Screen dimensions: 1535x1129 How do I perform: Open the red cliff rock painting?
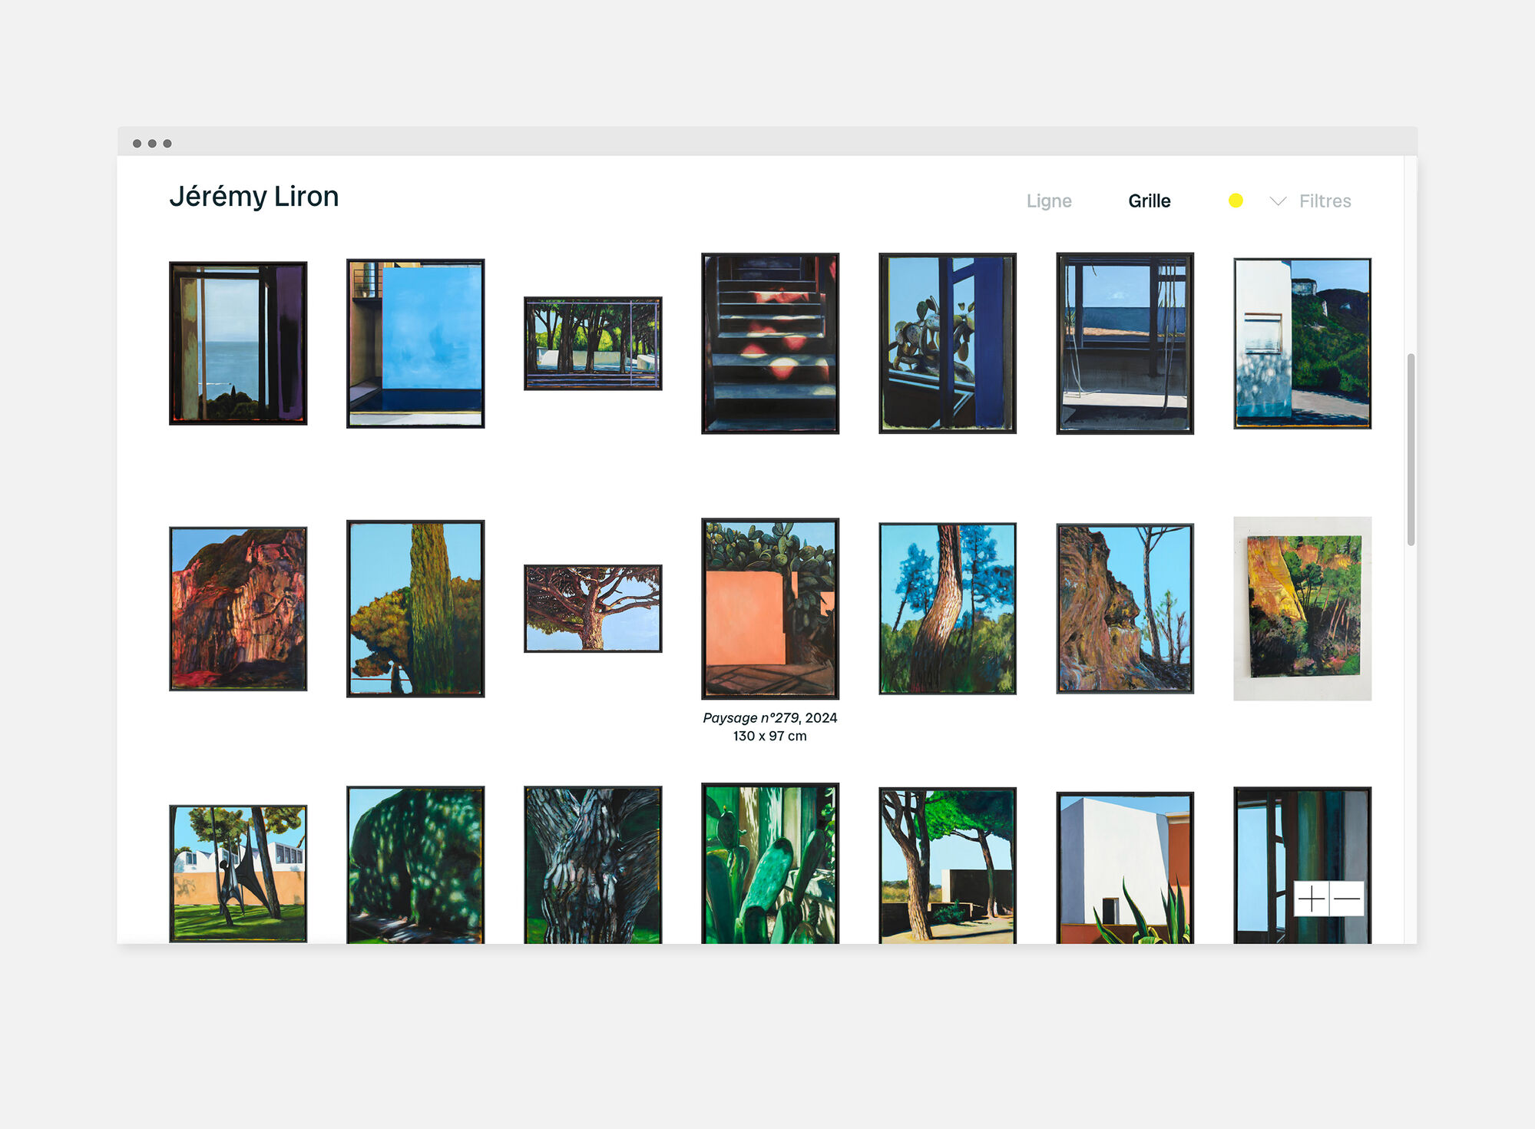click(x=238, y=608)
